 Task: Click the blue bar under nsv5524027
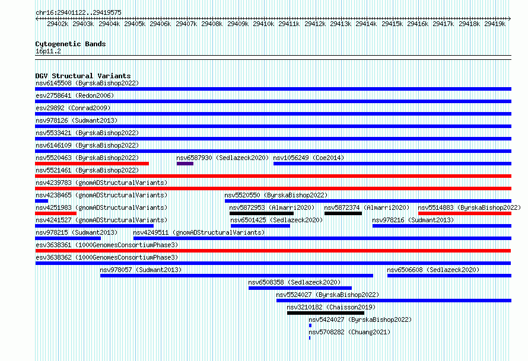(394, 301)
